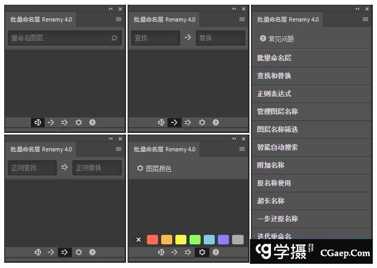This screenshot has width=377, height=268.
Task: Click the Renamy 4.0 tab of the 常见问题 panel
Action: coord(288,19)
